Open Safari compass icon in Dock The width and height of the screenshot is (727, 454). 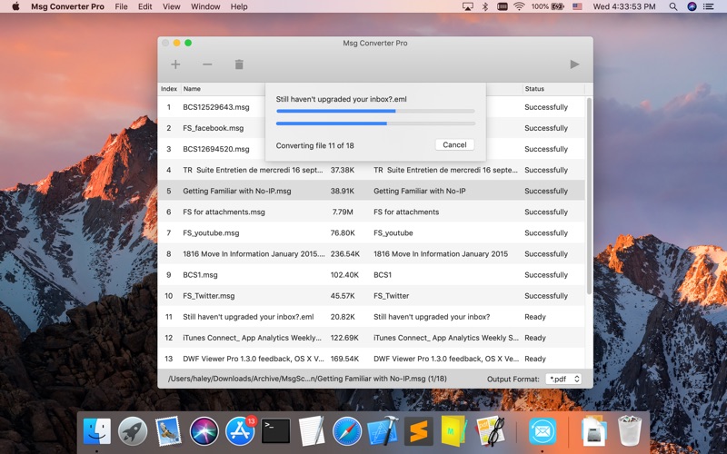coord(347,431)
